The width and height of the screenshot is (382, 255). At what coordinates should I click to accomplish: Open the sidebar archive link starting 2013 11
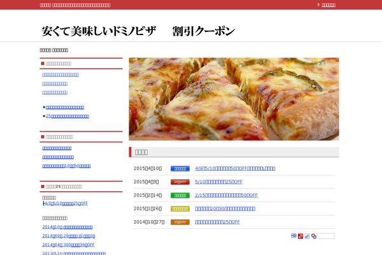[x=74, y=253]
